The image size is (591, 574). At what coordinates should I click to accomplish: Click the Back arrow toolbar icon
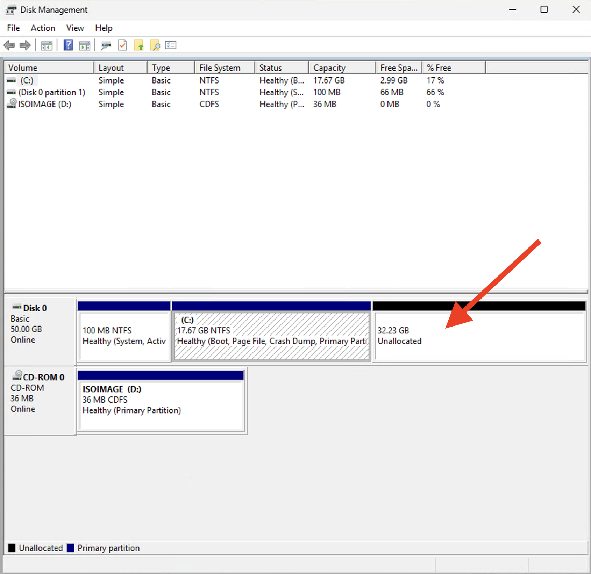[9, 45]
